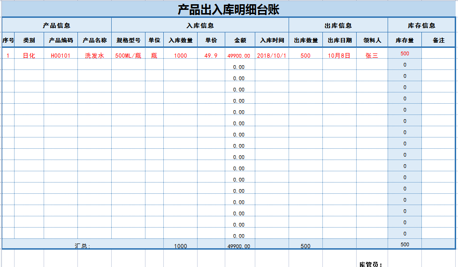Select the 单价 column header
The width and height of the screenshot is (458, 267).
click(x=211, y=40)
